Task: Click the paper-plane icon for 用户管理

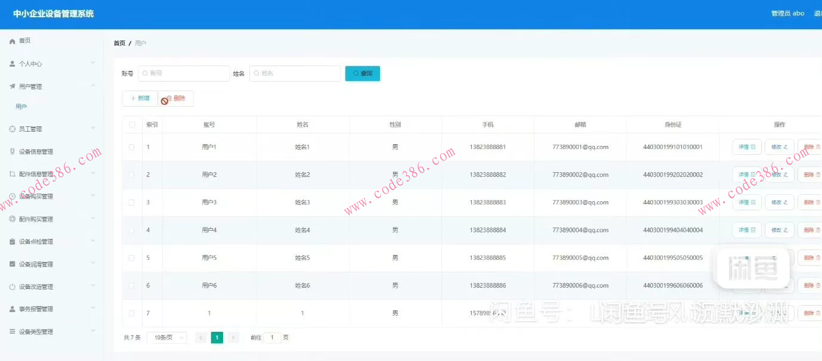Action: tap(12, 86)
